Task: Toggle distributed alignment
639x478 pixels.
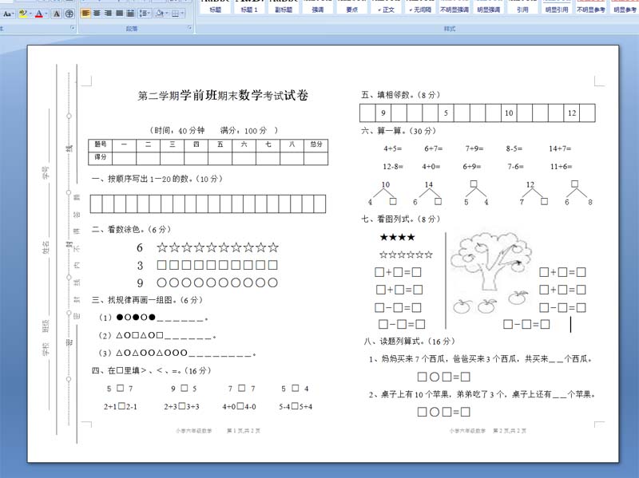Action: 130,14
